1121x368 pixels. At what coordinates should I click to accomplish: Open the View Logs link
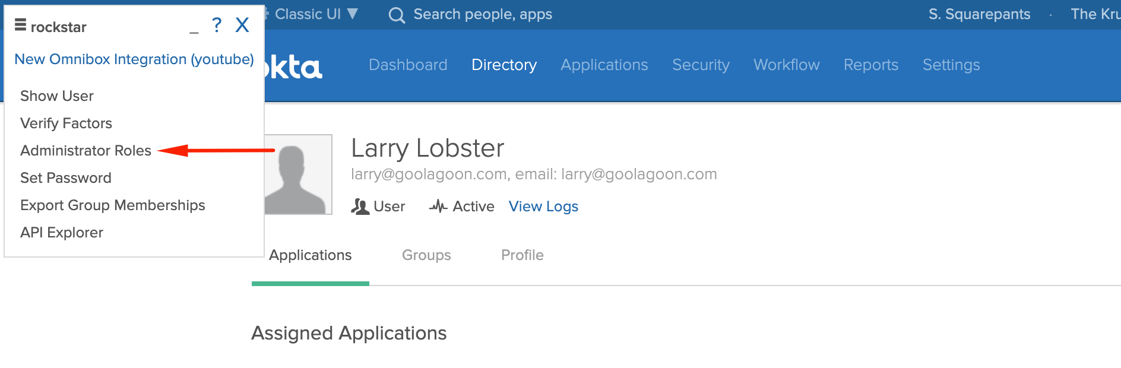(x=543, y=207)
